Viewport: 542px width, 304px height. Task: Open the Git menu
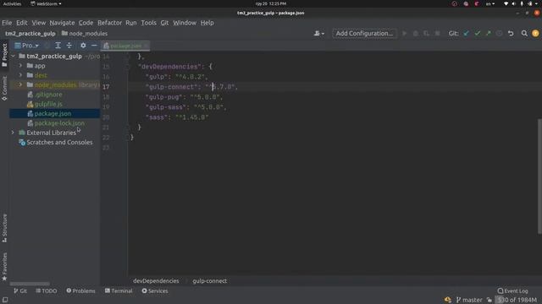click(x=164, y=23)
